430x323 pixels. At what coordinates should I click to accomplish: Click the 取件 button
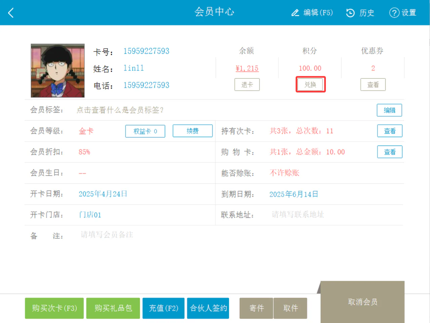click(x=291, y=308)
